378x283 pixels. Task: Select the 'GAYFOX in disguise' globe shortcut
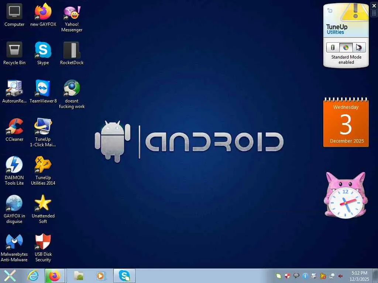14,209
